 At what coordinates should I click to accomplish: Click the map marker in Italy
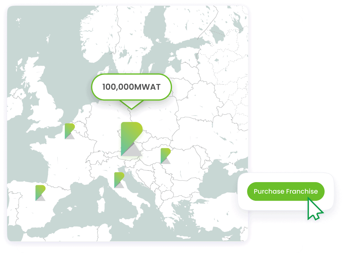(119, 180)
